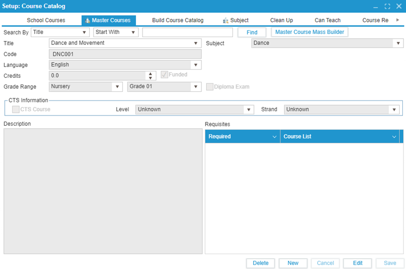Increase Credits with the up stepper arrow
406x269 pixels.
tap(150, 73)
